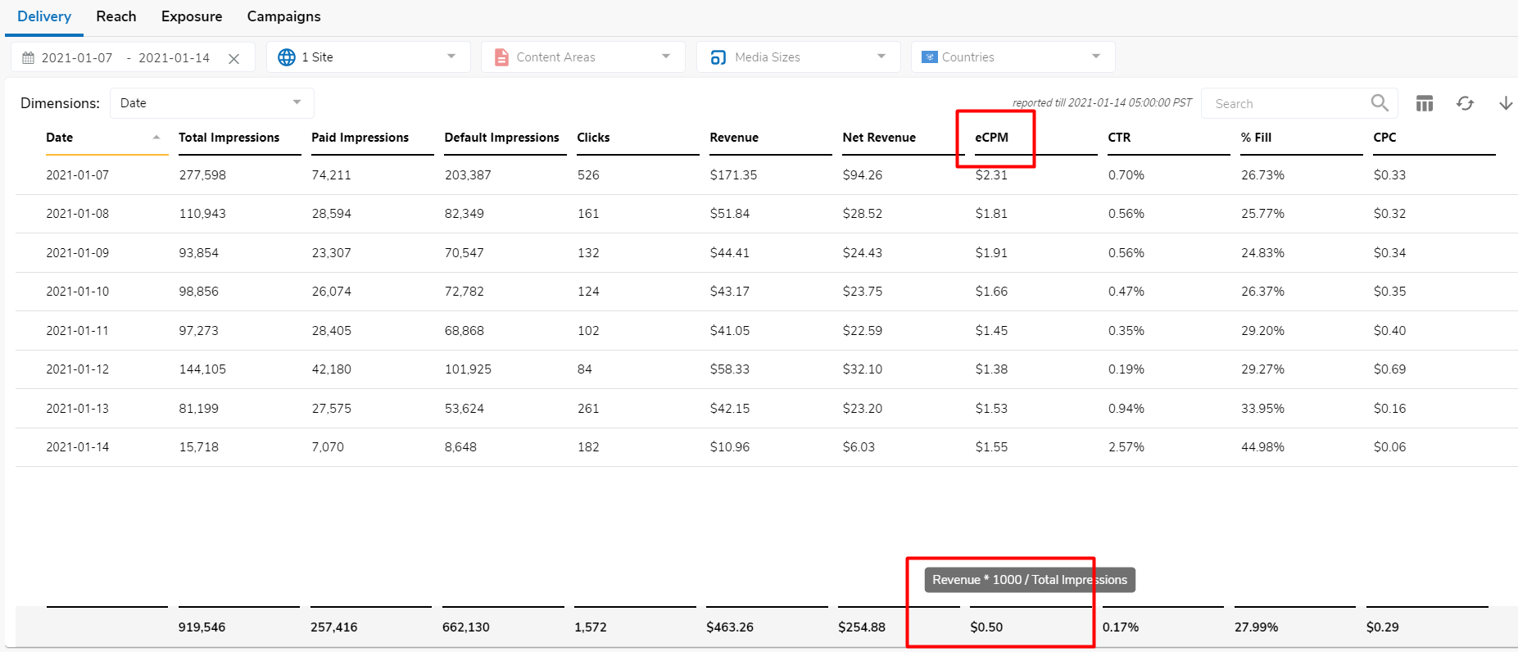Image resolution: width=1518 pixels, height=652 pixels.
Task: Switch to the Exposure tab
Action: 192,16
